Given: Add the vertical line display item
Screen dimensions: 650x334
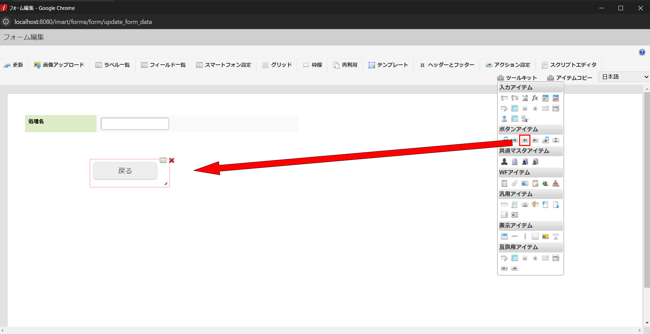Looking at the screenshot, I should [x=525, y=236].
